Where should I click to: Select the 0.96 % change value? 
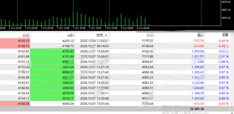(x=224, y=93)
